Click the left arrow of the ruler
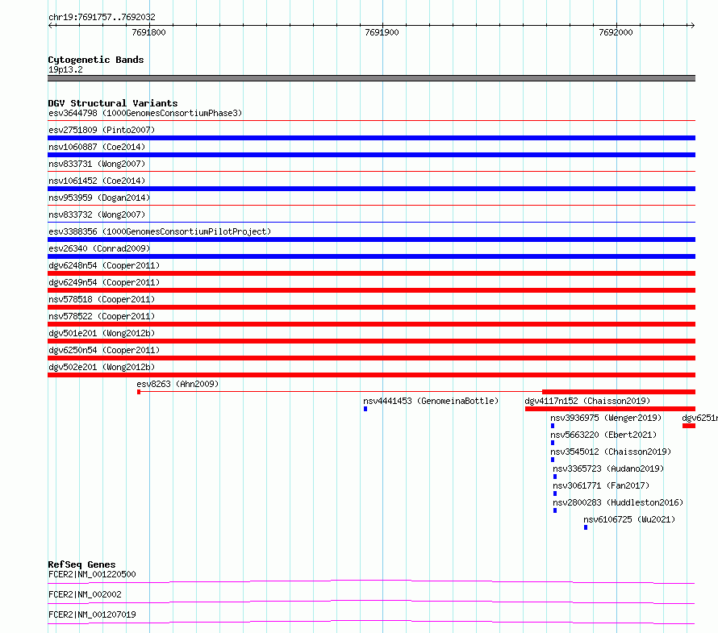The height and width of the screenshot is (633, 718). (x=51, y=26)
